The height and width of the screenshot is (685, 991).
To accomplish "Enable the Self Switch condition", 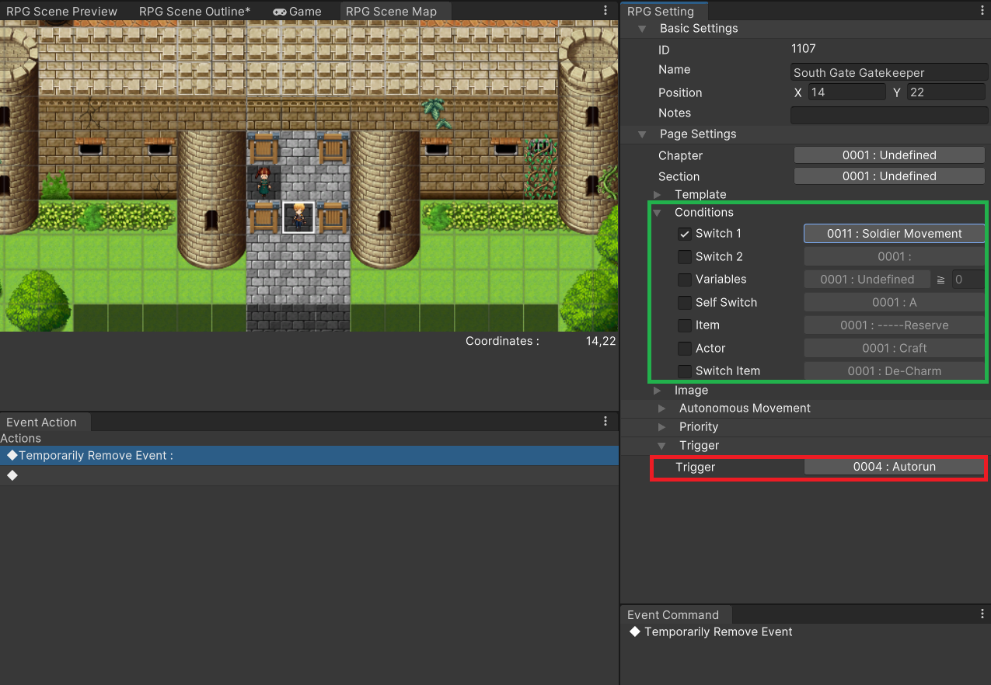I will (x=685, y=303).
